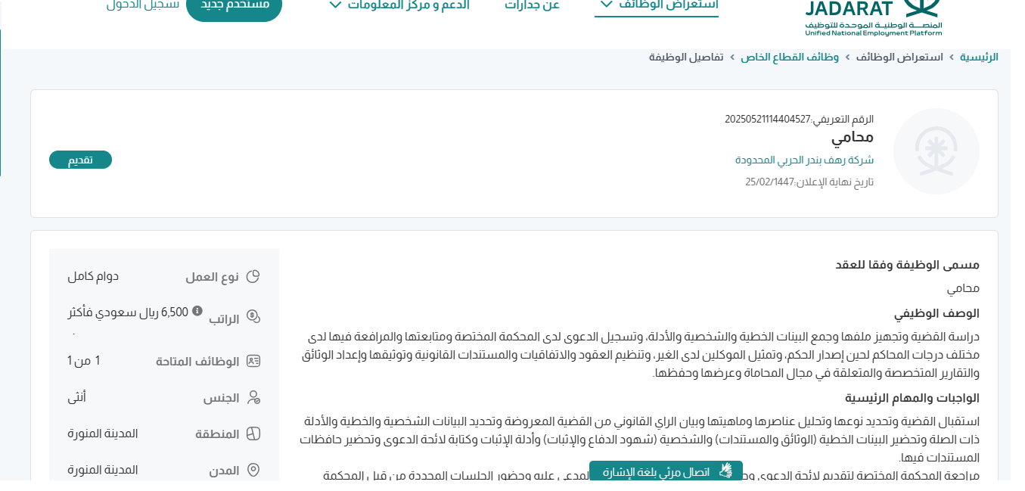Click the الوظائف المتاحة label
The width and height of the screenshot is (1025, 491).
[198, 362]
